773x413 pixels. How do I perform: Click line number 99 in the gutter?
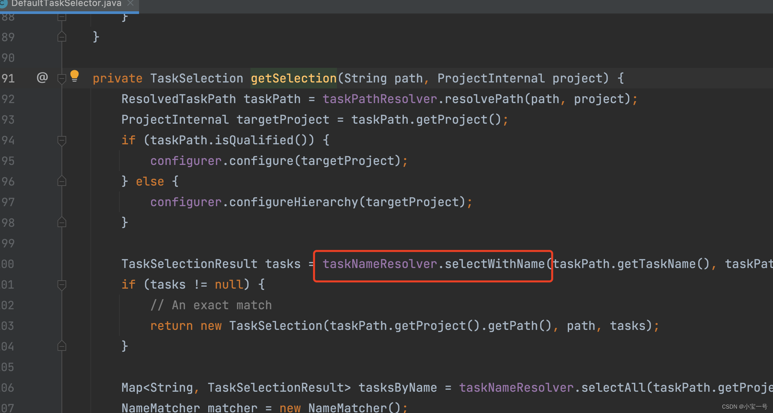click(8, 243)
